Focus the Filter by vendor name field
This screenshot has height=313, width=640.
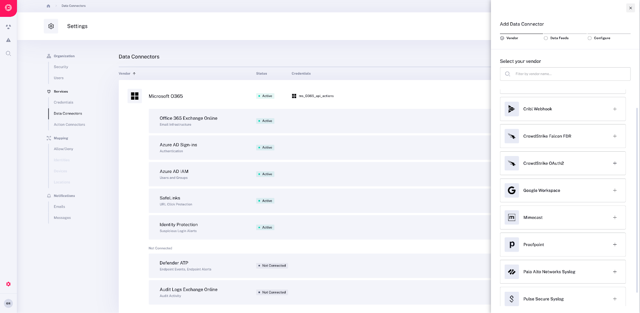(x=565, y=74)
